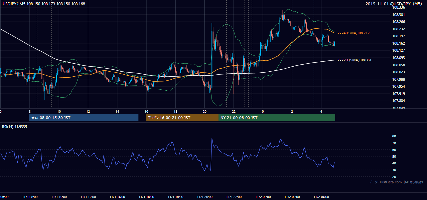
Task: Select the London 16:00-21:00 JST session bar
Action: 182,118
